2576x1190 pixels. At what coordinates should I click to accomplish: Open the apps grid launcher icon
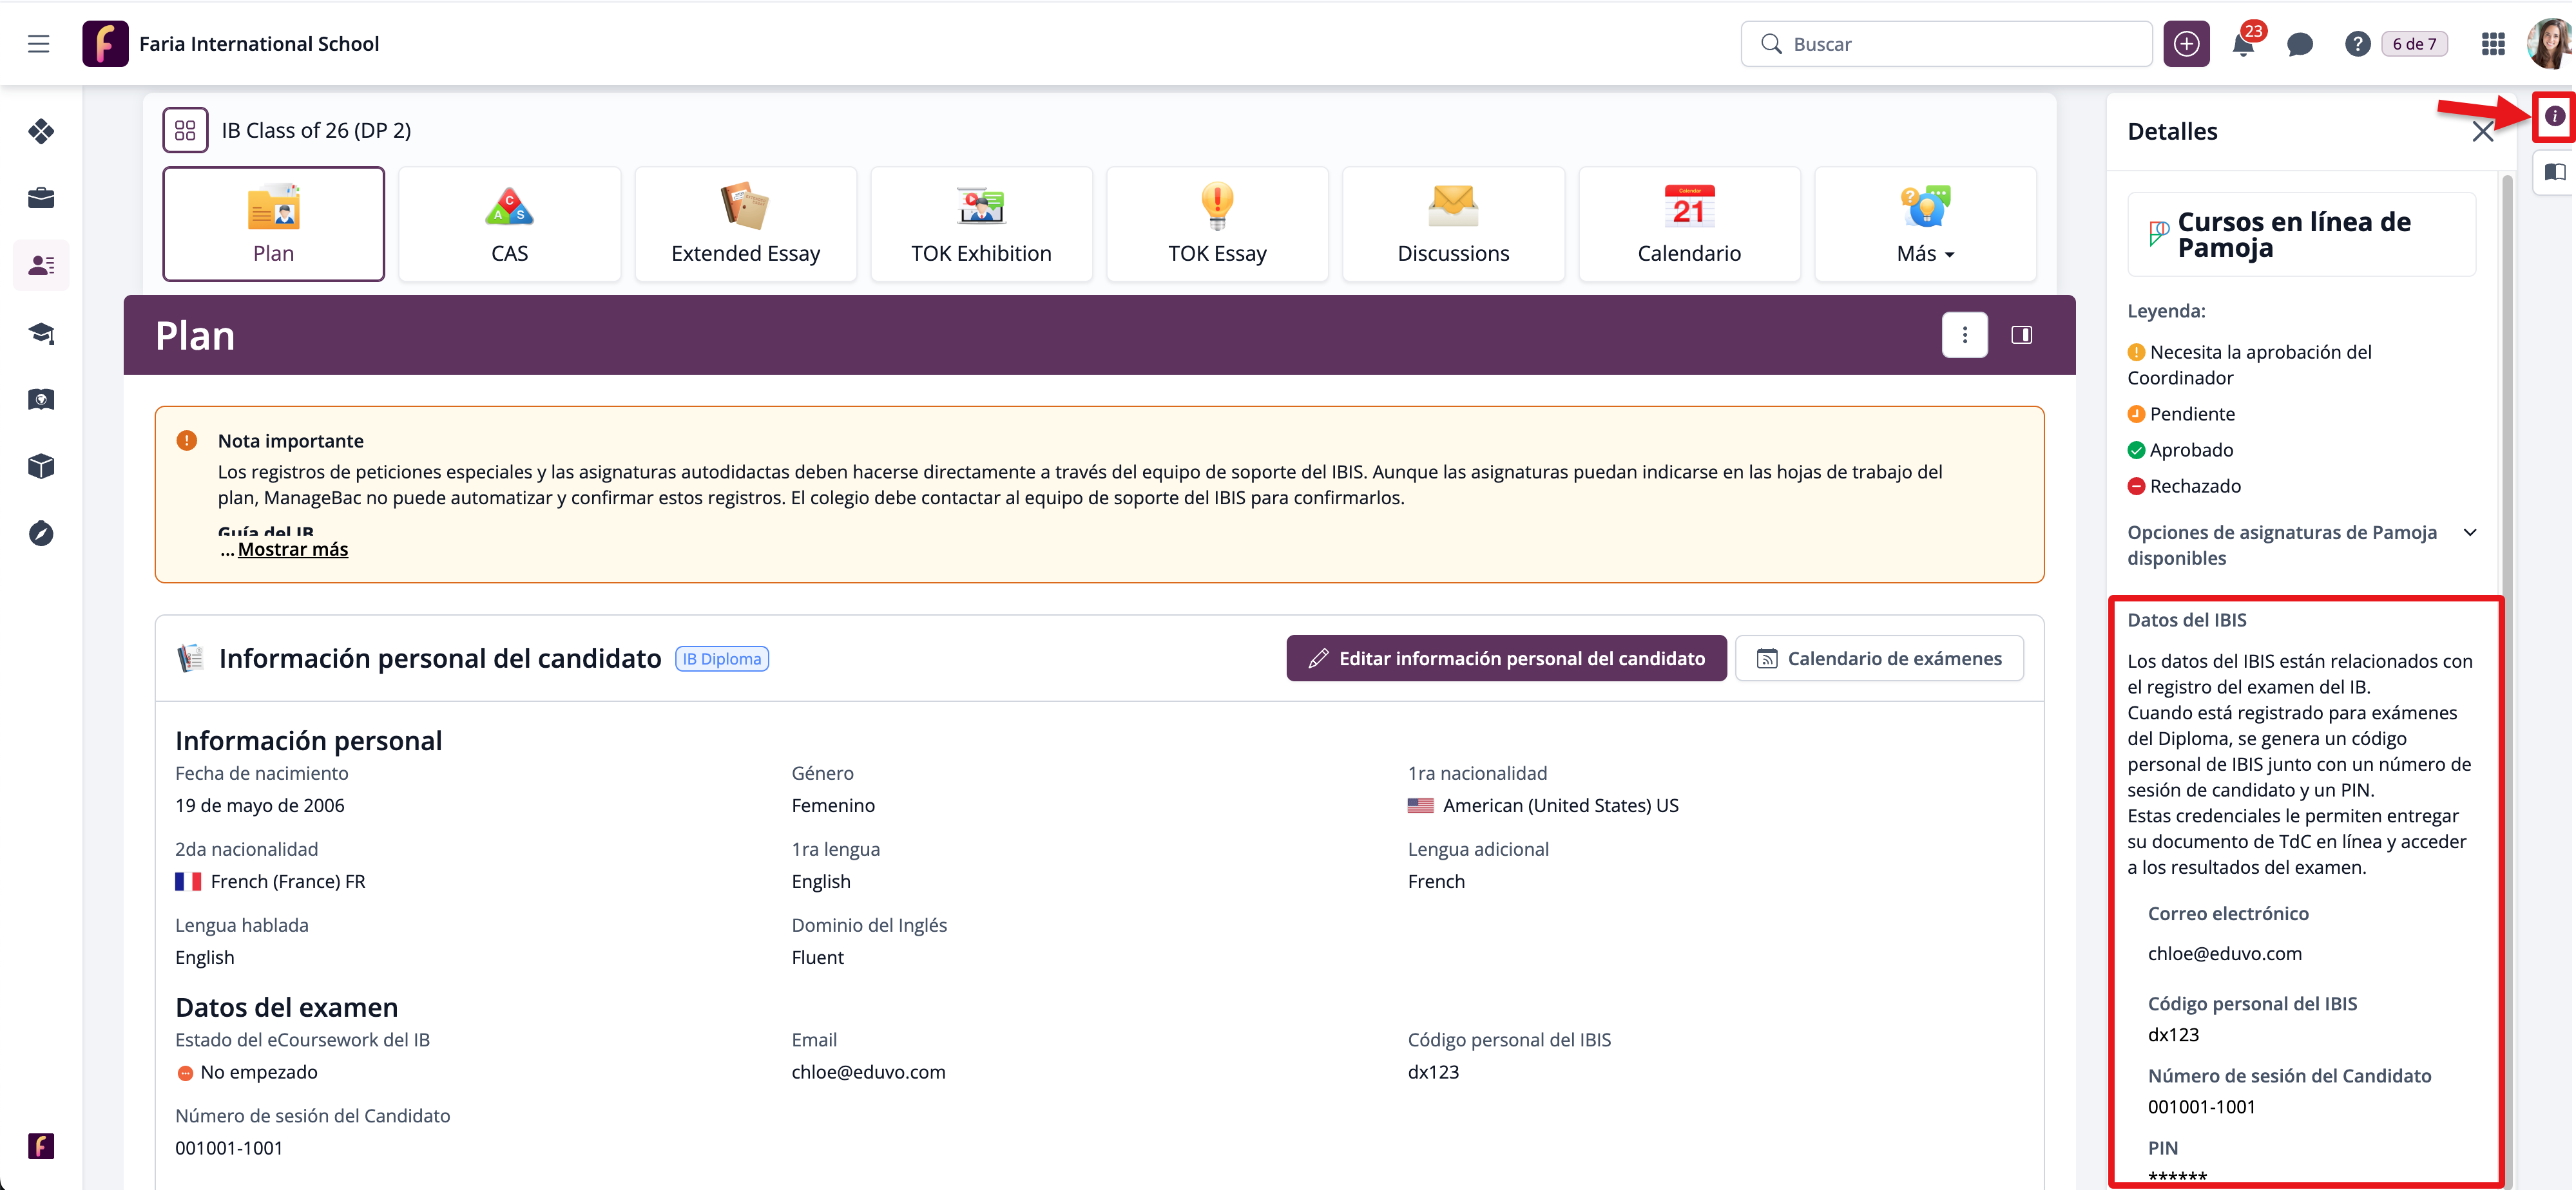coord(2492,44)
